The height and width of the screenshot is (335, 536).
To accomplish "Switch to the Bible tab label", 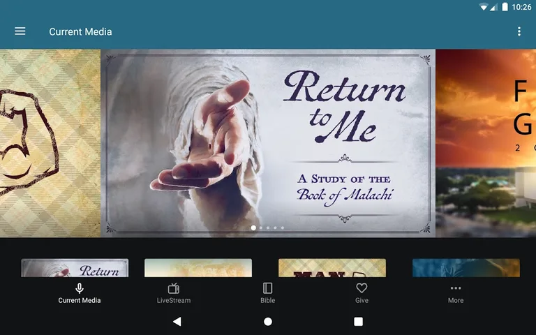I will click(x=268, y=301).
